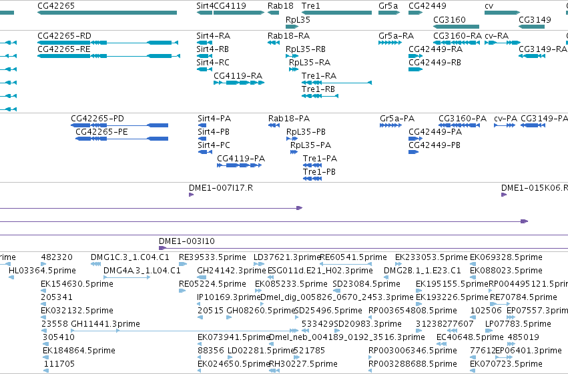Screen dimensions: 568x374
Task: Click the CG3149-RA transcript
Action: (532, 56)
